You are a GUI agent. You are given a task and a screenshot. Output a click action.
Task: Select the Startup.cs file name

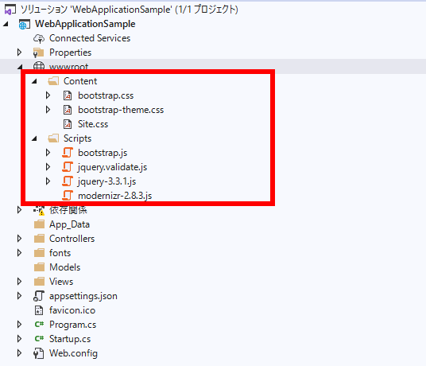70,339
